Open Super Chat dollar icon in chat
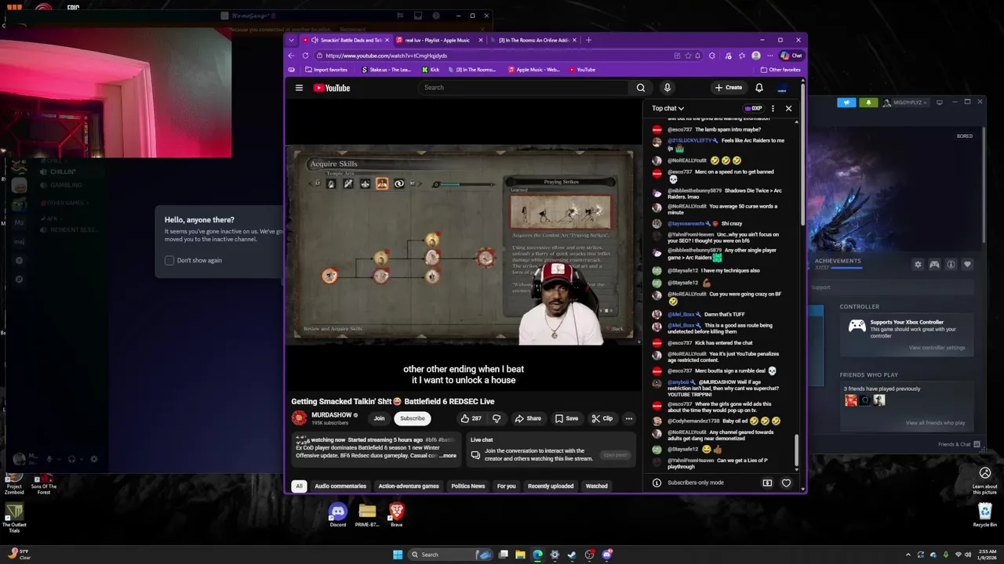1004x564 pixels. (x=767, y=483)
